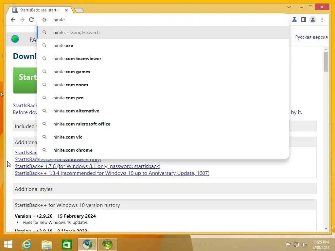Click the scrollbar up arrow

(x=326, y=50)
